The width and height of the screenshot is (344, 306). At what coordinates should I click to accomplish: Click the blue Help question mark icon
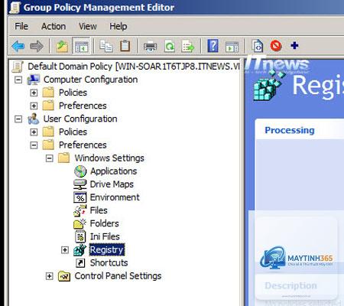pyautogui.click(x=213, y=46)
